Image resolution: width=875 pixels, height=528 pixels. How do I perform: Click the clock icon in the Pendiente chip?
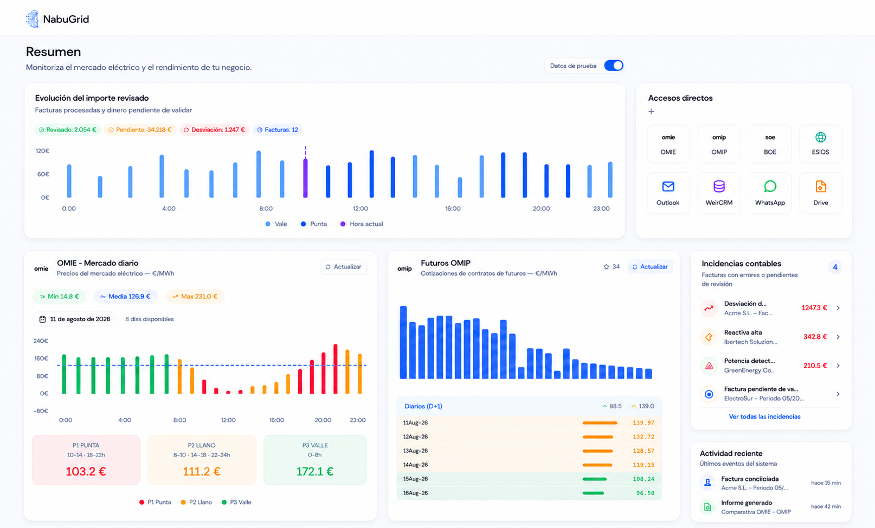(x=111, y=130)
